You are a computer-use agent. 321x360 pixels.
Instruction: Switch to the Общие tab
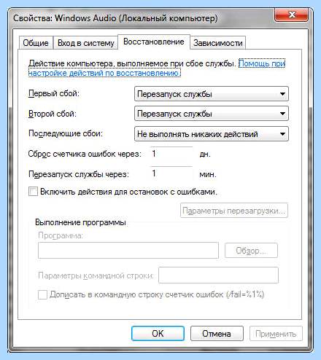click(36, 43)
